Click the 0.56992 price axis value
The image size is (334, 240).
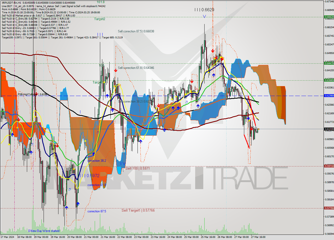tap(329, 225)
